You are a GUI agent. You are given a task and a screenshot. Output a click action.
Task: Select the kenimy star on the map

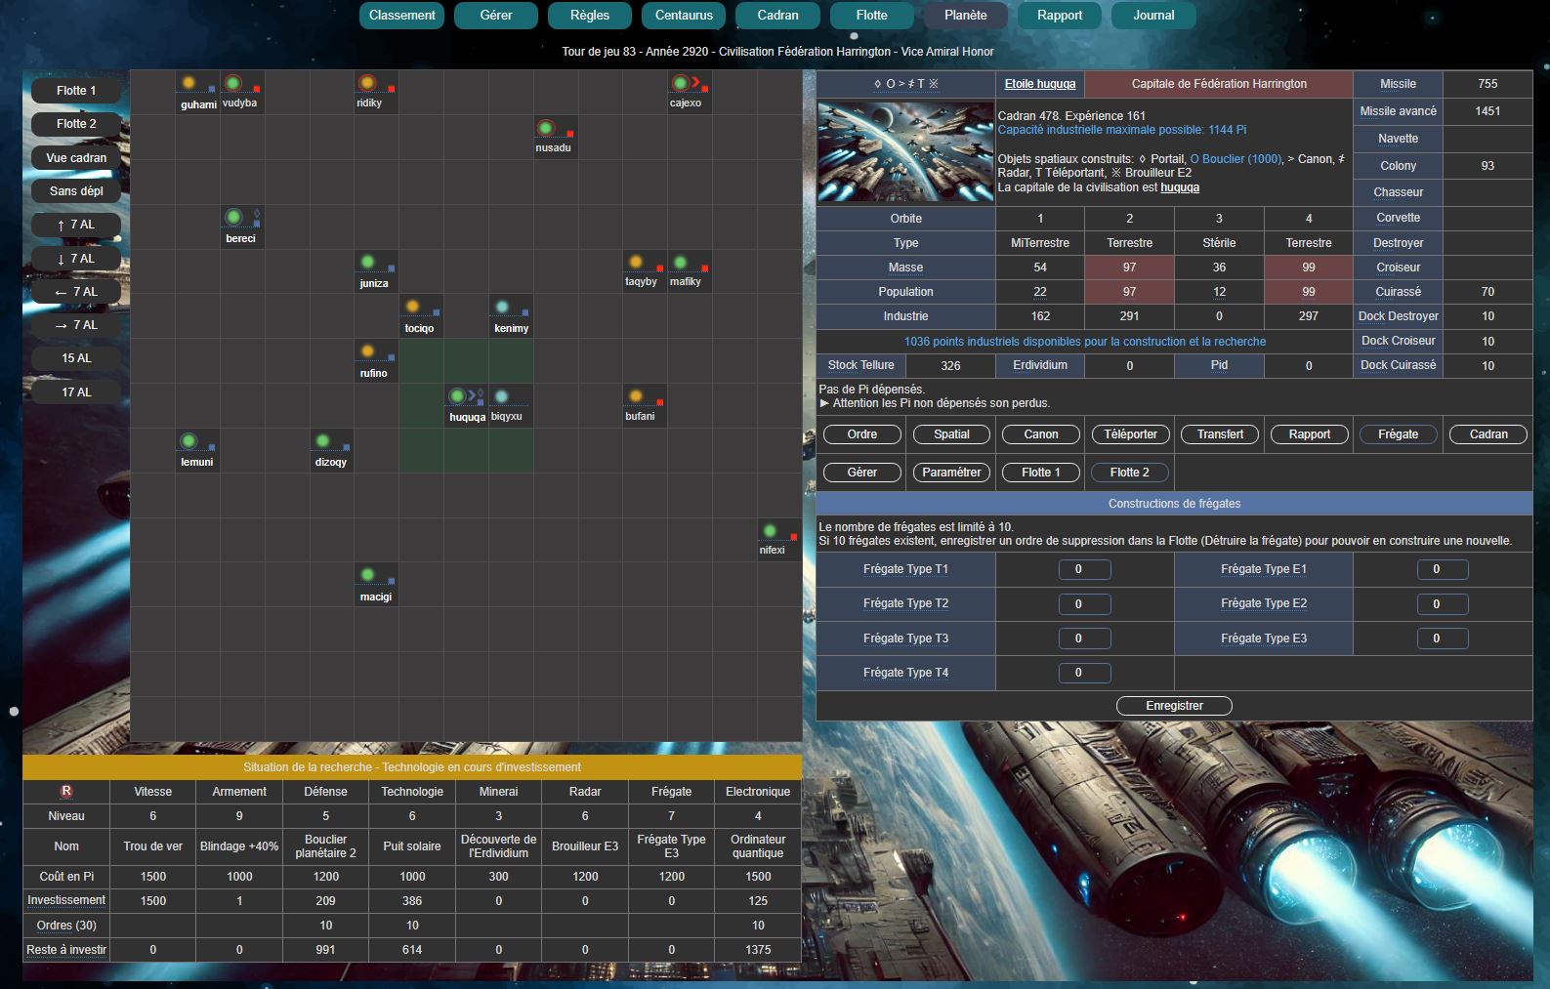502,307
